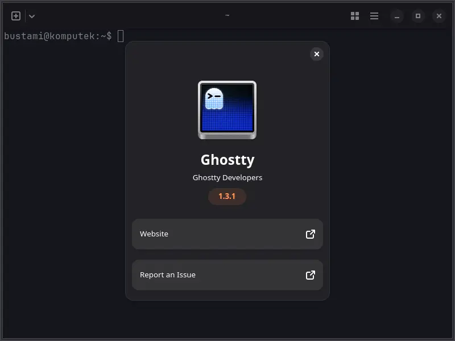Click the terminal cursor block
455x341 pixels.
121,36
